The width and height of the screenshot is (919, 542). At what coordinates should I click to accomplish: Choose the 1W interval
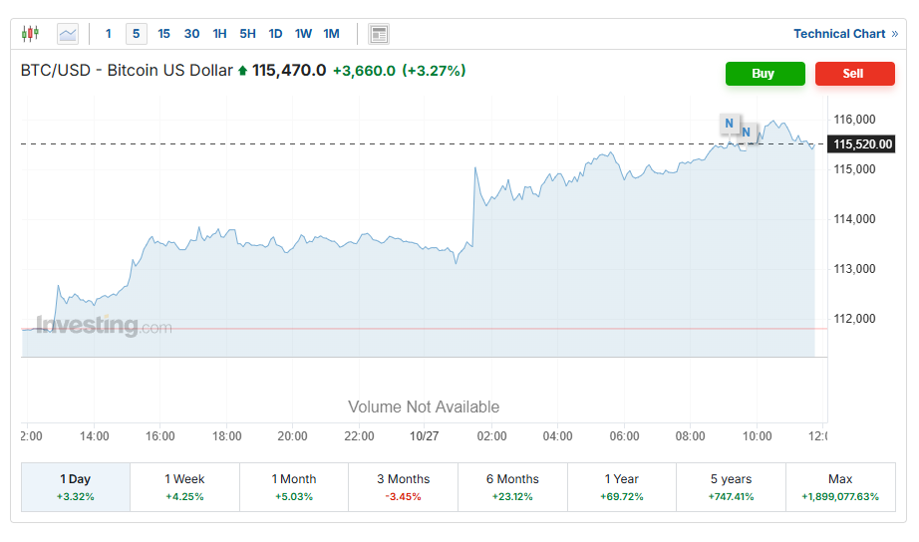pyautogui.click(x=303, y=34)
